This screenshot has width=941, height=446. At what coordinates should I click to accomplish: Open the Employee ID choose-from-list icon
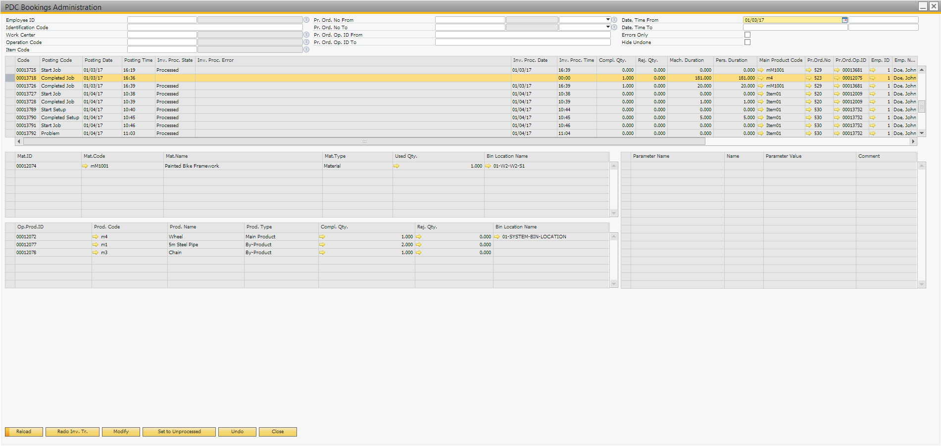coord(306,20)
